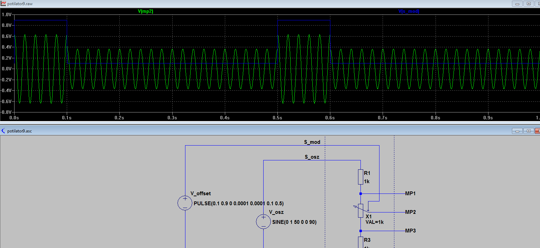Click the 0.6V vertical axis label

click(x=7, y=36)
